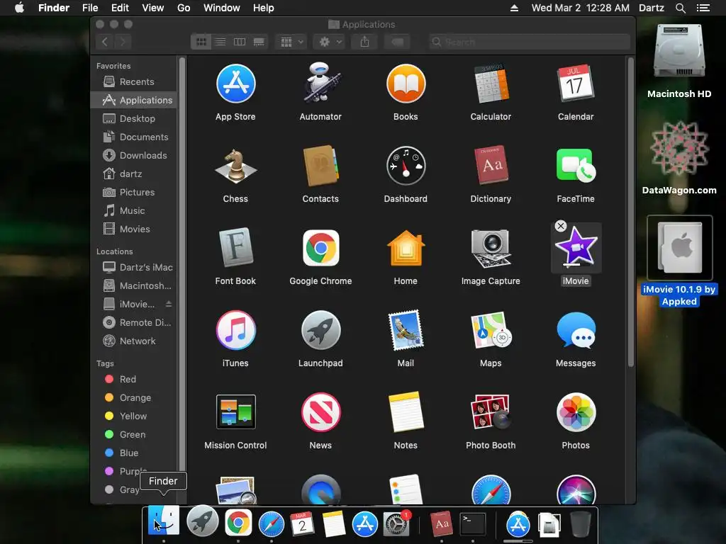Open Pictures in the sidebar
The height and width of the screenshot is (544, 726).
click(133, 192)
